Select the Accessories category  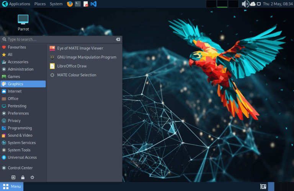point(23,62)
